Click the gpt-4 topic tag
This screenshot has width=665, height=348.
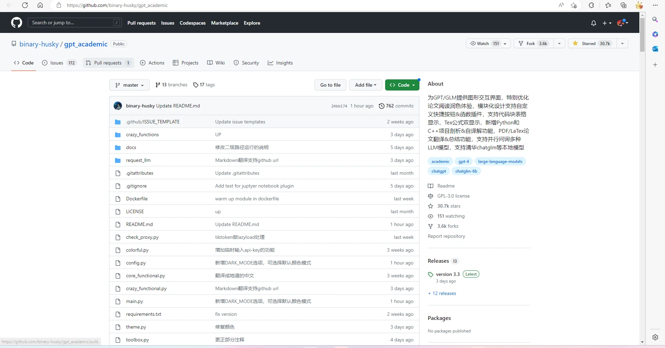[463, 162]
